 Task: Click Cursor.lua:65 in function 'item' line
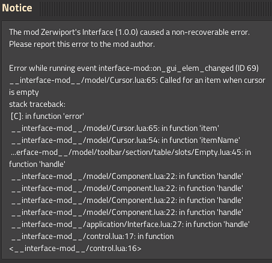[x=115, y=128]
